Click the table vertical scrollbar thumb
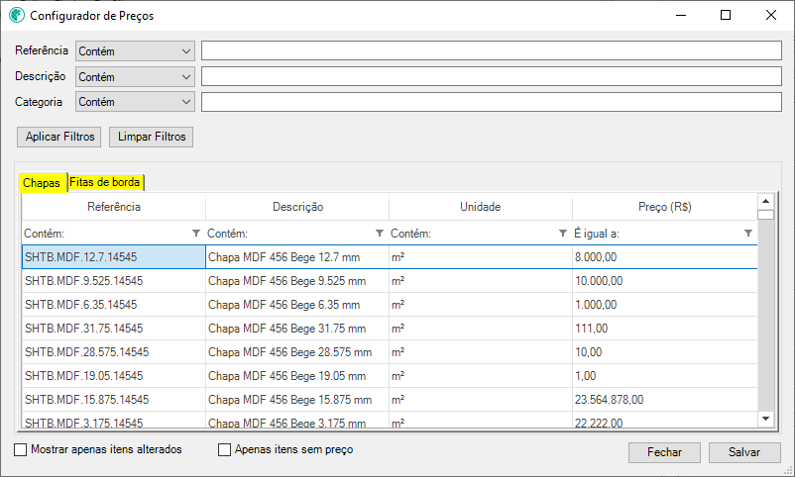This screenshot has width=795, height=477. point(765,214)
